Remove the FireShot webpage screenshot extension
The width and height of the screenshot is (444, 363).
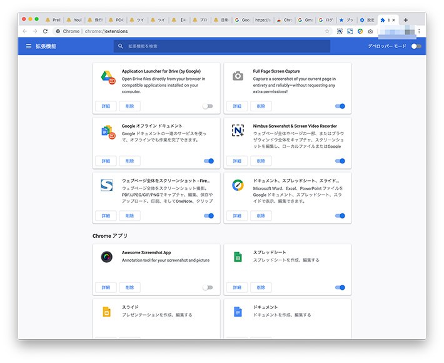tap(129, 216)
